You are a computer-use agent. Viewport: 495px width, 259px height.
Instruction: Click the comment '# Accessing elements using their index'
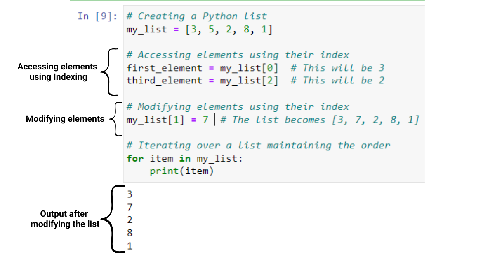tap(238, 55)
